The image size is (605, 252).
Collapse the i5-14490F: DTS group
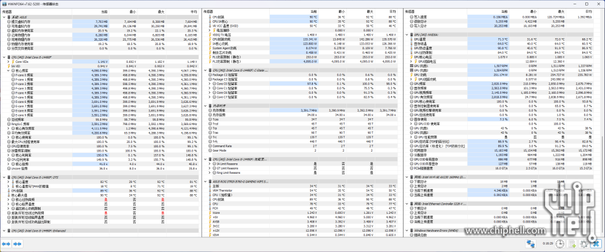coord(4,177)
